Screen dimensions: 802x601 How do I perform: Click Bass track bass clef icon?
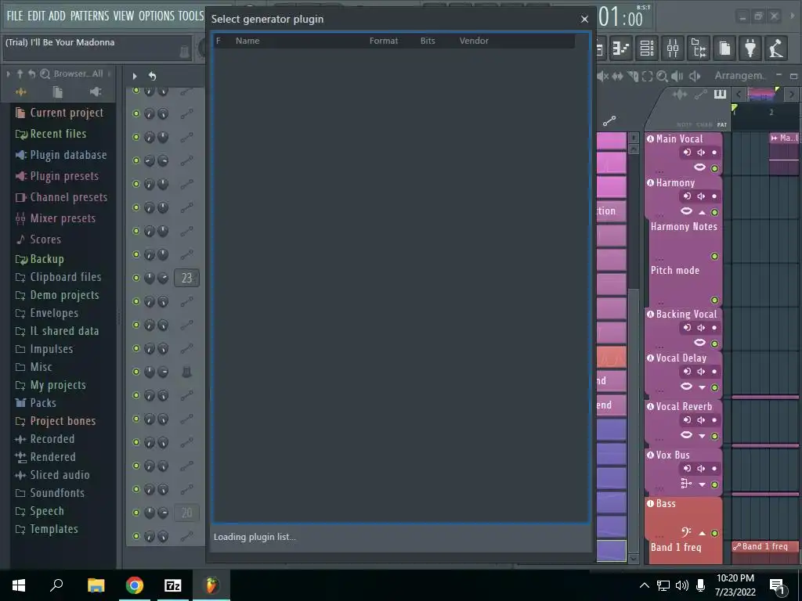pyautogui.click(x=686, y=532)
